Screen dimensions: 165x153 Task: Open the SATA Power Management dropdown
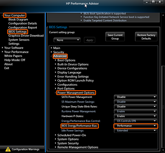tap(136, 97)
